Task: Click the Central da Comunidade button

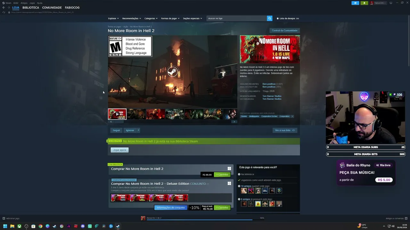Action: 284,30
